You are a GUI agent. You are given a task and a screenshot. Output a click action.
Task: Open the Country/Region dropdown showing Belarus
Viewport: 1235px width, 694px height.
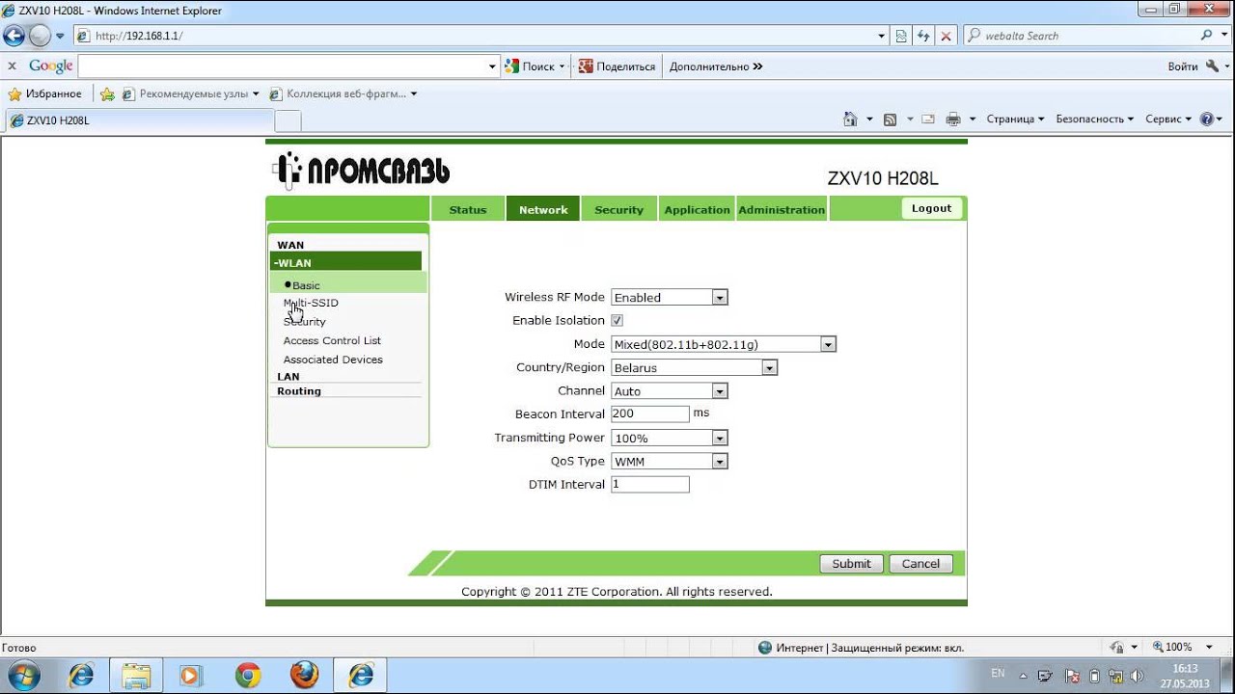(x=695, y=367)
